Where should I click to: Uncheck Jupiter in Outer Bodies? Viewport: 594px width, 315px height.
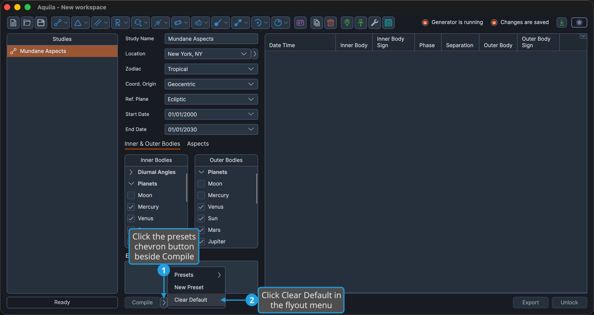(x=201, y=242)
